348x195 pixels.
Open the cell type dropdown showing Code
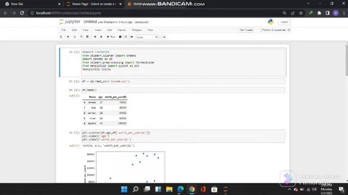click(x=147, y=37)
